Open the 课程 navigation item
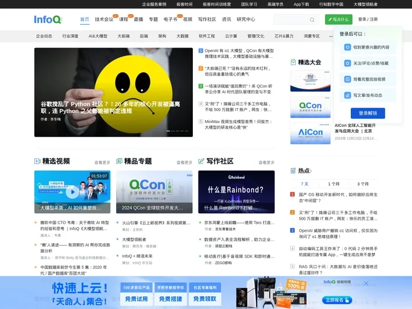This screenshot has height=309, width=412. coord(124,19)
